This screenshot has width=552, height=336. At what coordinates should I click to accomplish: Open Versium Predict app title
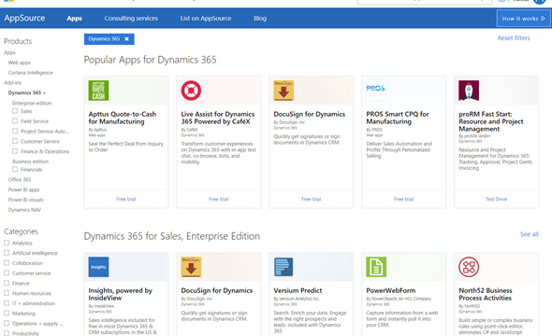pos(298,290)
